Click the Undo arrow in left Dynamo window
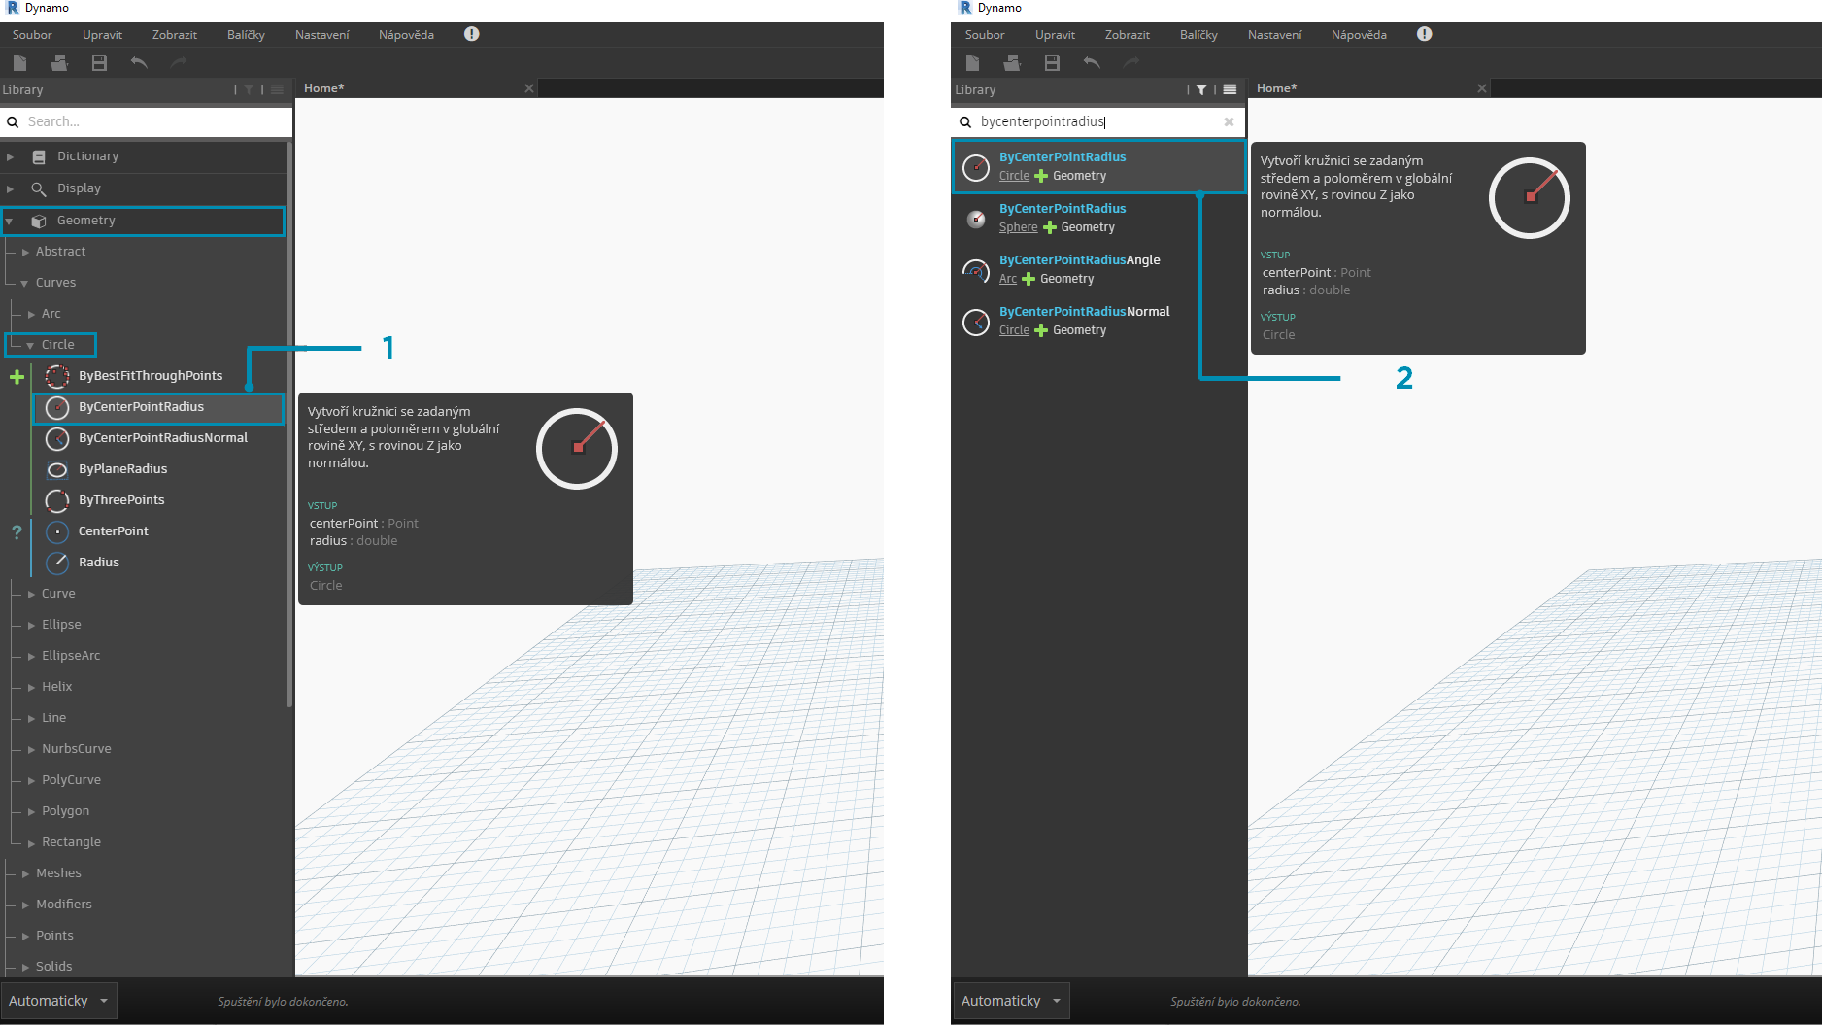 tap(139, 63)
